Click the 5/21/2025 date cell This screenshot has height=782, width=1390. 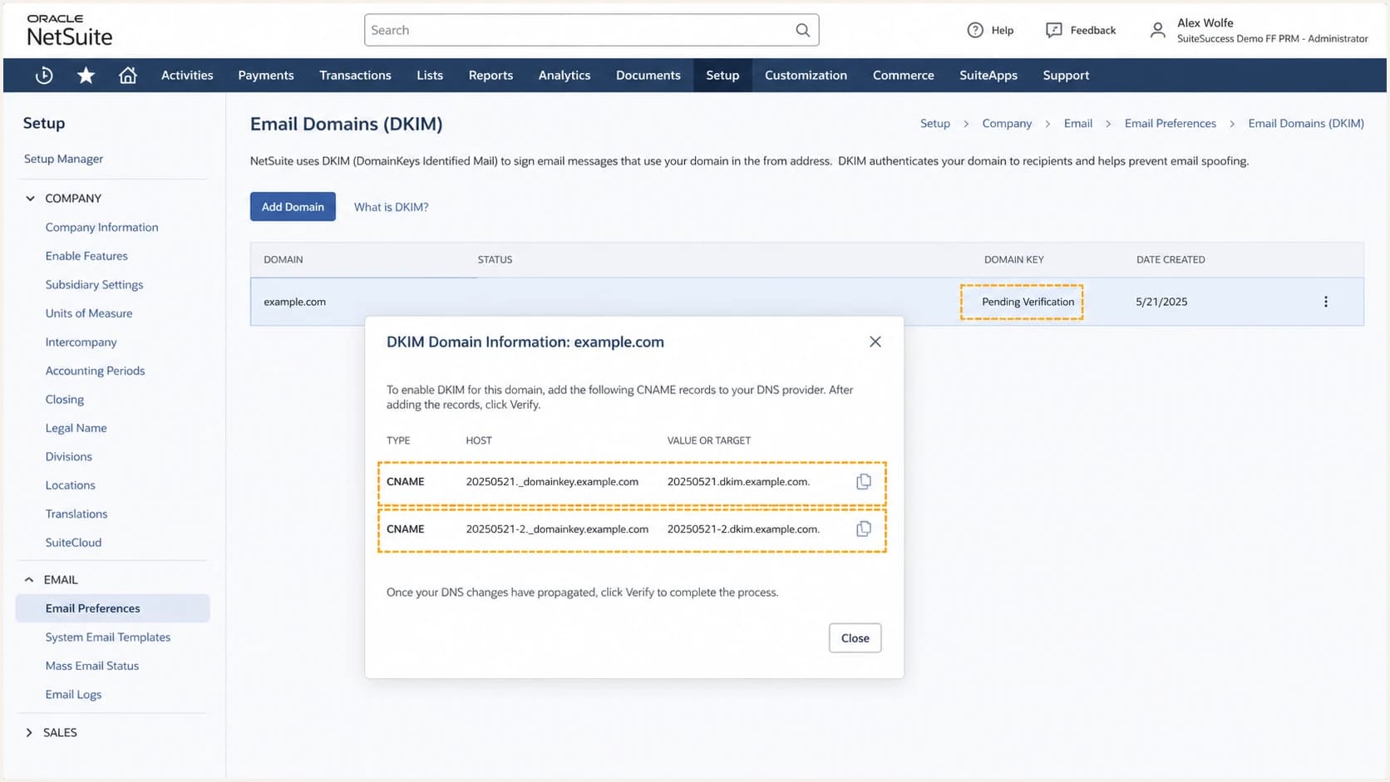[x=1161, y=302]
